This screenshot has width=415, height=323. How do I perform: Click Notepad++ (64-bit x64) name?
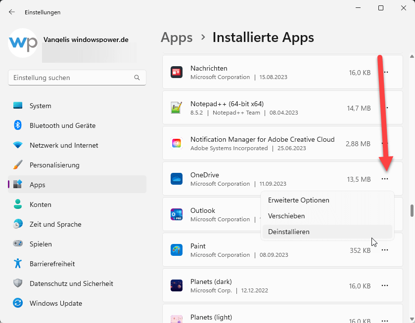point(227,104)
